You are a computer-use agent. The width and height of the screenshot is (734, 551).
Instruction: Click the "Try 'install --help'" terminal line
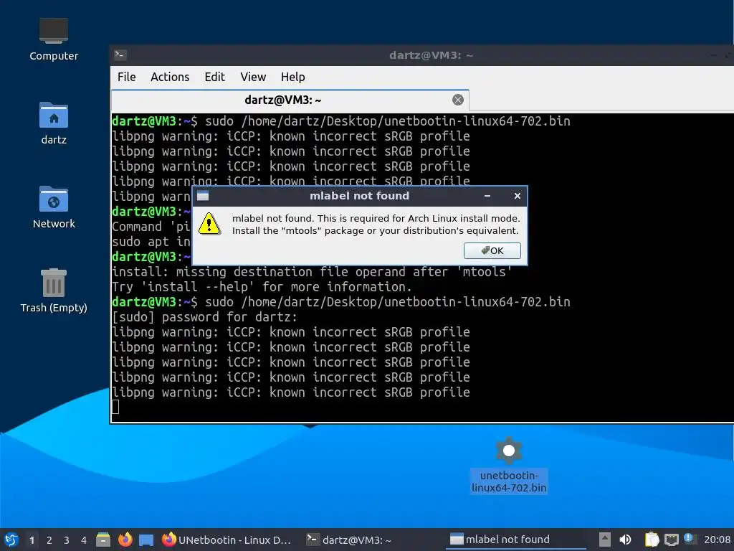pyautogui.click(x=262, y=287)
